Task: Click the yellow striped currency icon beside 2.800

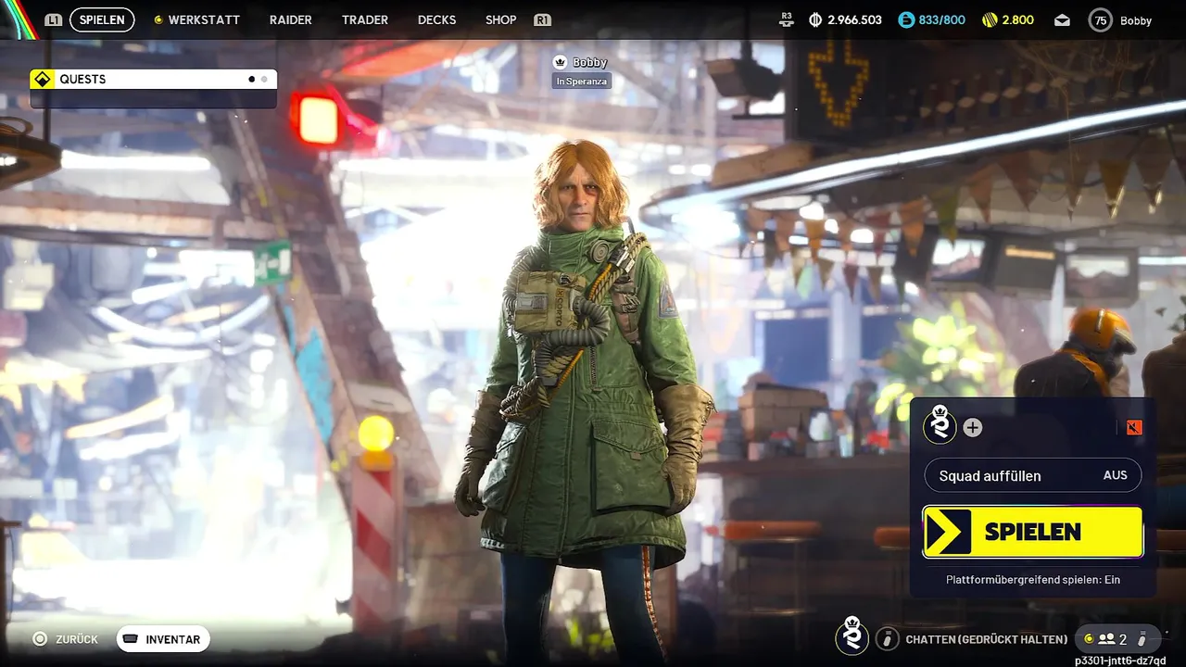Action: [x=990, y=19]
